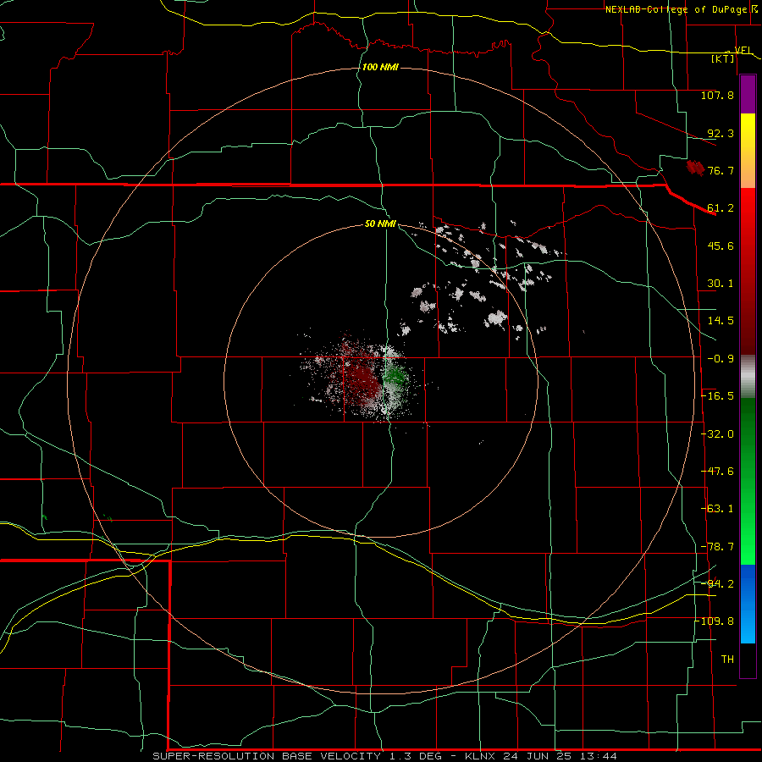Screen dimensions: 762x762
Task: Click the [KT] units label
Action: 723,58
